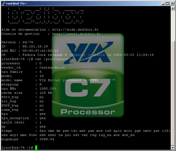Open the PuTTY system menu icon
This screenshot has height=151, width=176.
(x=3, y=3)
